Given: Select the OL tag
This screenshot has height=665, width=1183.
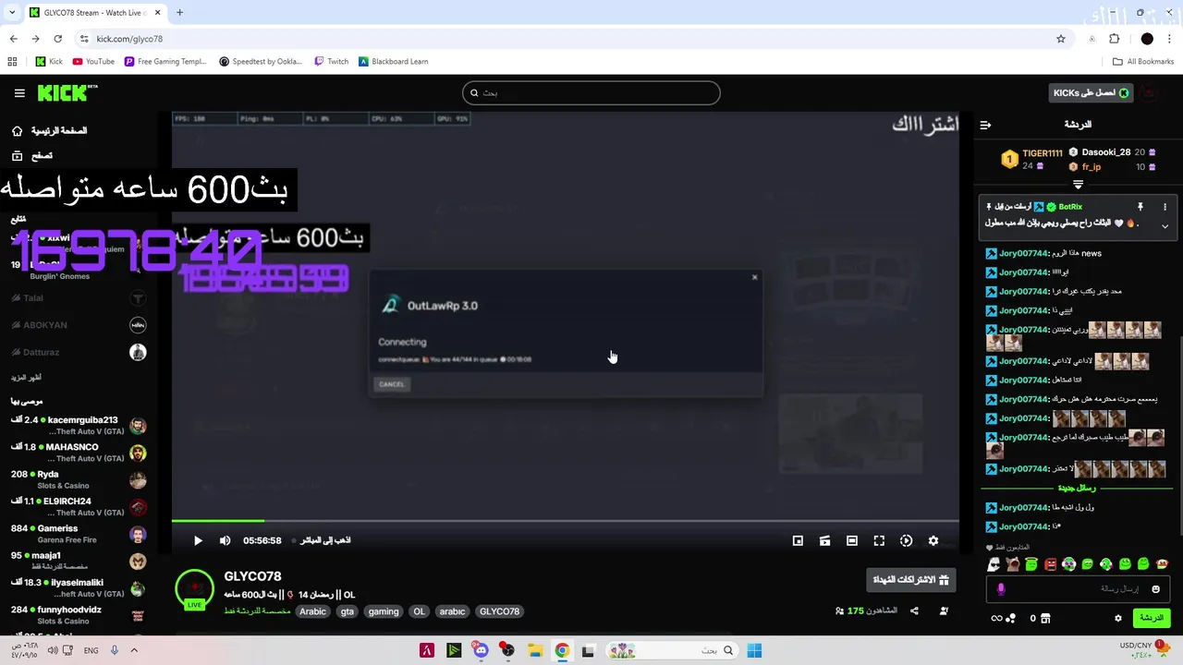Looking at the screenshot, I should pyautogui.click(x=420, y=611).
